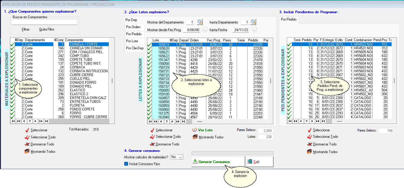The image size is (404, 188).
Task: Click Desmarcar Todo under lotes grid
Action: 165,144
